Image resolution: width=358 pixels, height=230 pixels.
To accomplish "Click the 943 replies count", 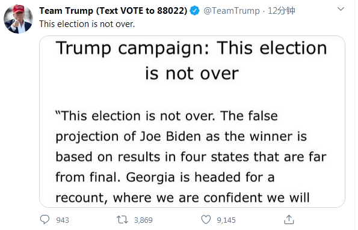I will [x=63, y=220].
